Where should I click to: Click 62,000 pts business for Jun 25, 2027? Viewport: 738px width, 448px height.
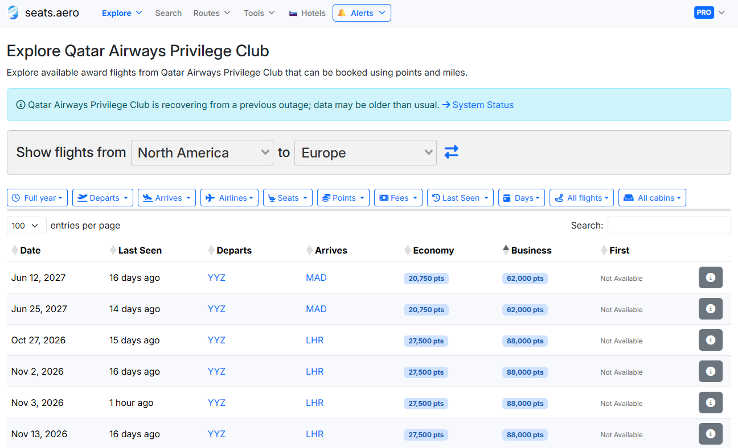click(524, 310)
